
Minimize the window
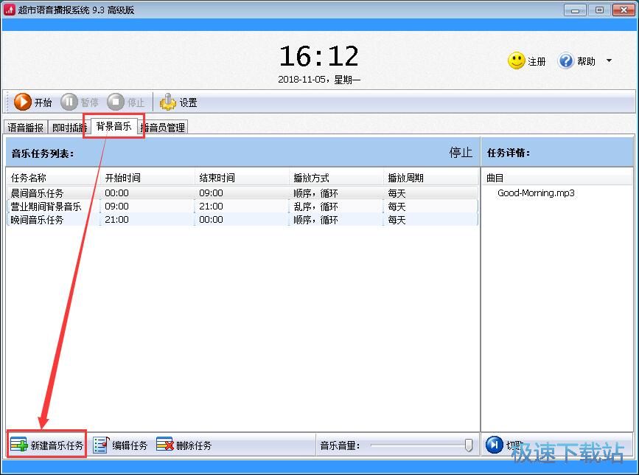pyautogui.click(x=575, y=10)
